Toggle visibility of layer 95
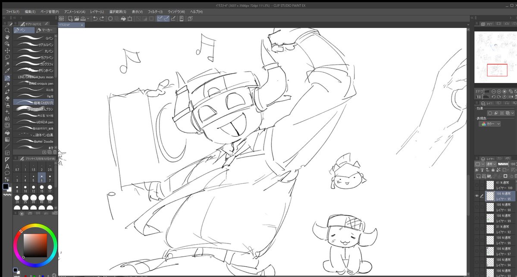The image size is (517, 277). (476, 196)
